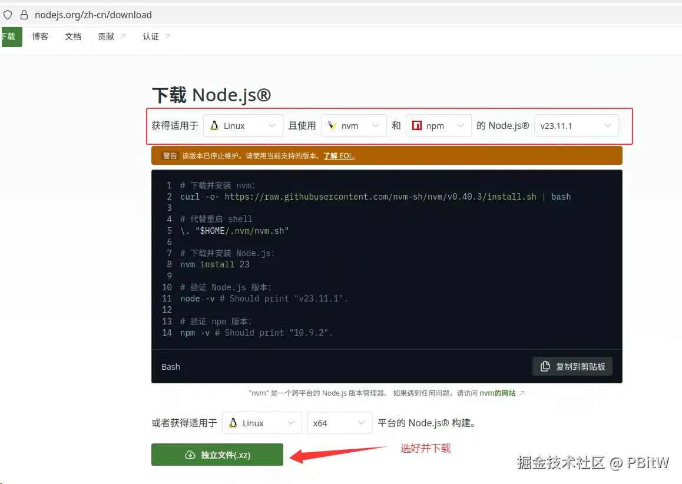The width and height of the screenshot is (682, 484).
Task: Click chevron of the nvm dropdown
Action: pos(376,125)
